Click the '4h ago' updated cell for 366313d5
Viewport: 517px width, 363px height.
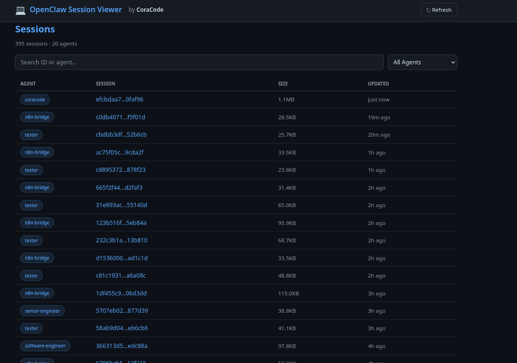point(377,346)
